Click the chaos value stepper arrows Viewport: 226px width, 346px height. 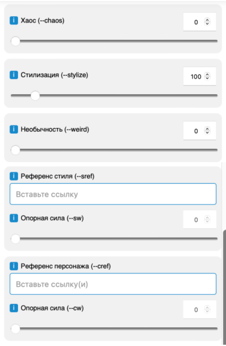207,22
